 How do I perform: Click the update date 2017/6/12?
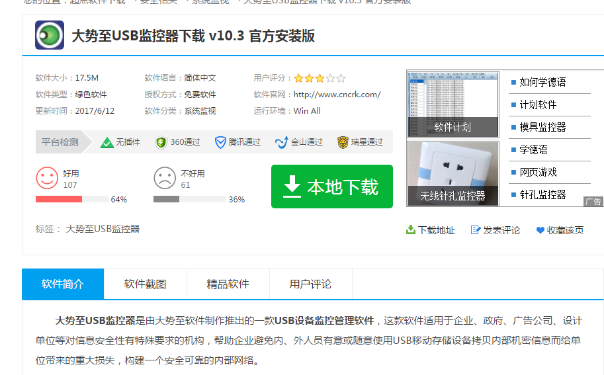tap(95, 111)
